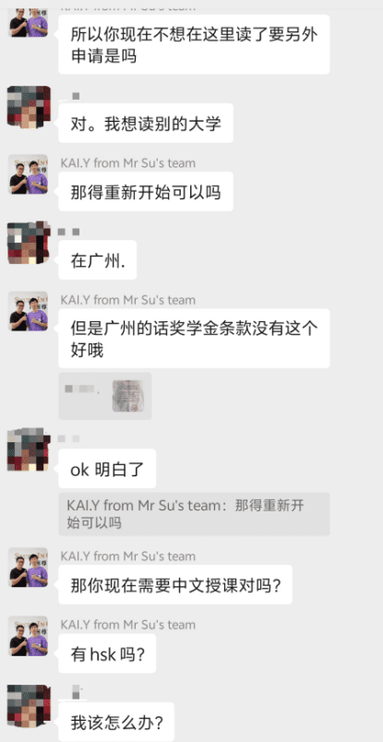The image size is (383, 742).
Task: Click the standalone 那得重新开始可以吗 message bubble
Action: (x=146, y=192)
